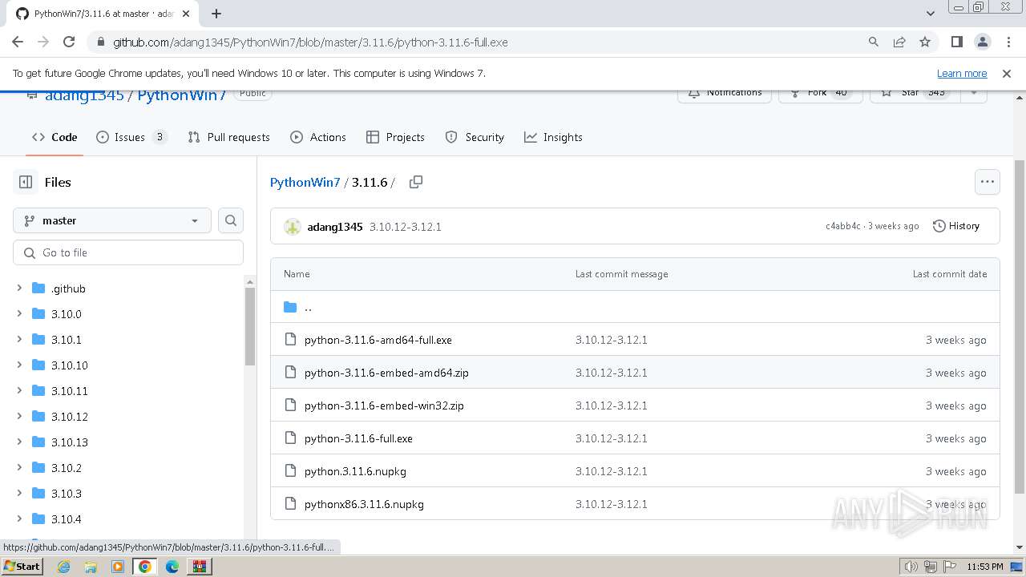This screenshot has width=1026, height=577.
Task: Click the Start button
Action: (x=22, y=567)
